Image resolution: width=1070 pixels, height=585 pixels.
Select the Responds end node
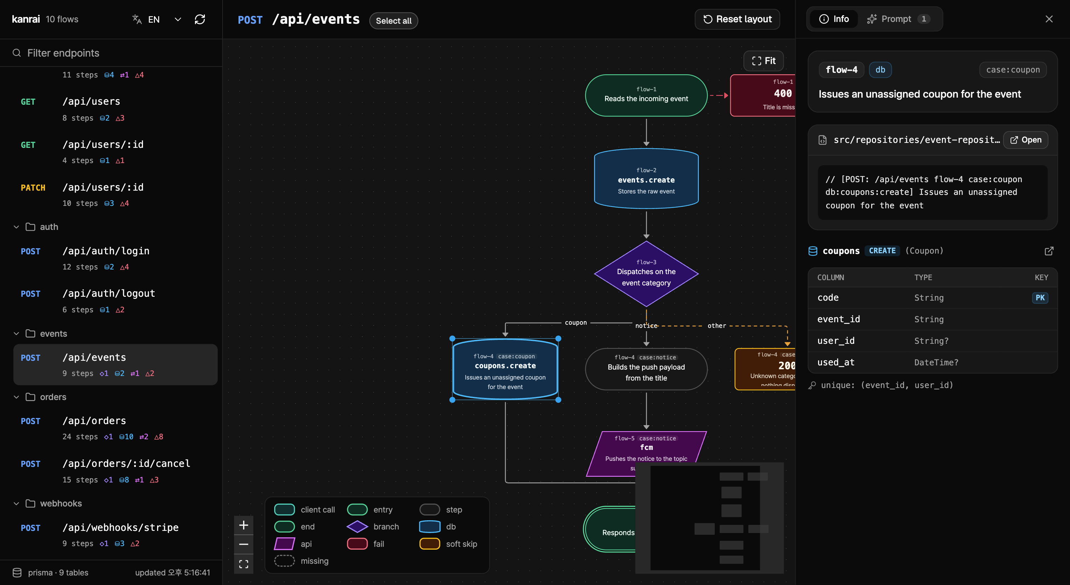[x=609, y=529]
